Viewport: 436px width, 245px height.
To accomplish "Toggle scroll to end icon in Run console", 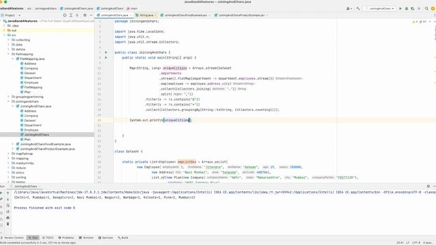I will [7, 212].
